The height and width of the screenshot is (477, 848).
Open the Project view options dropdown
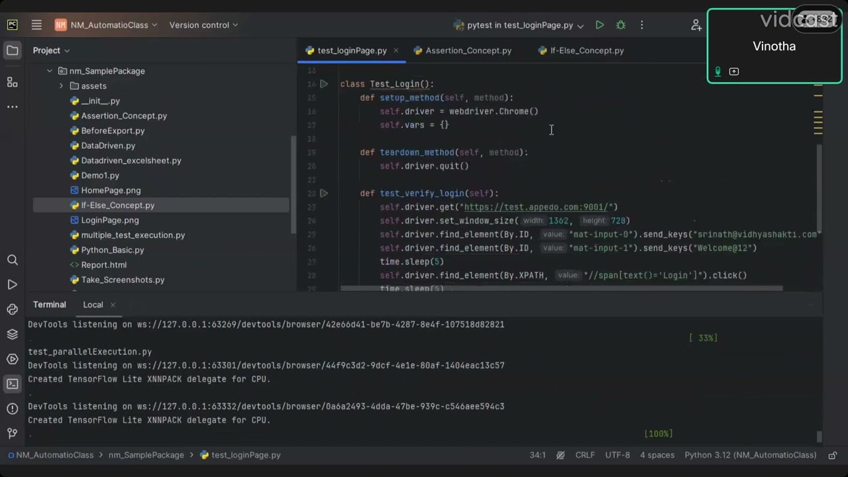pos(51,50)
